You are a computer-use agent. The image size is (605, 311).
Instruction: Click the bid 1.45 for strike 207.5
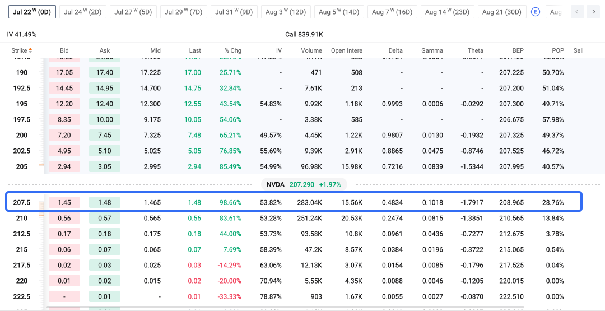pyautogui.click(x=64, y=203)
